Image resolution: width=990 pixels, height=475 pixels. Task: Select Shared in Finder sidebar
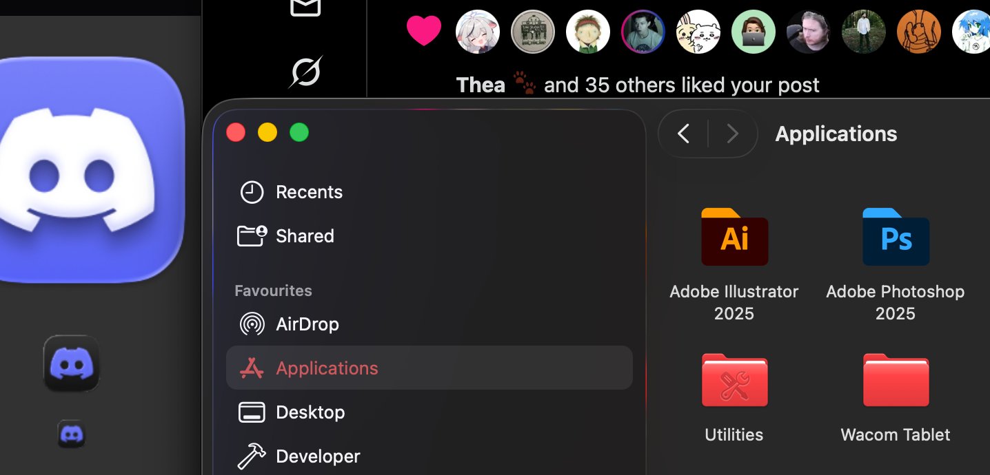click(429, 236)
